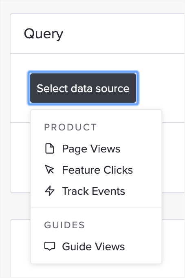Click the GUIDES section header
The width and height of the screenshot is (185, 278).
point(64,225)
